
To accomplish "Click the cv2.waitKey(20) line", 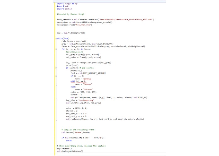I will [x=83, y=138].
